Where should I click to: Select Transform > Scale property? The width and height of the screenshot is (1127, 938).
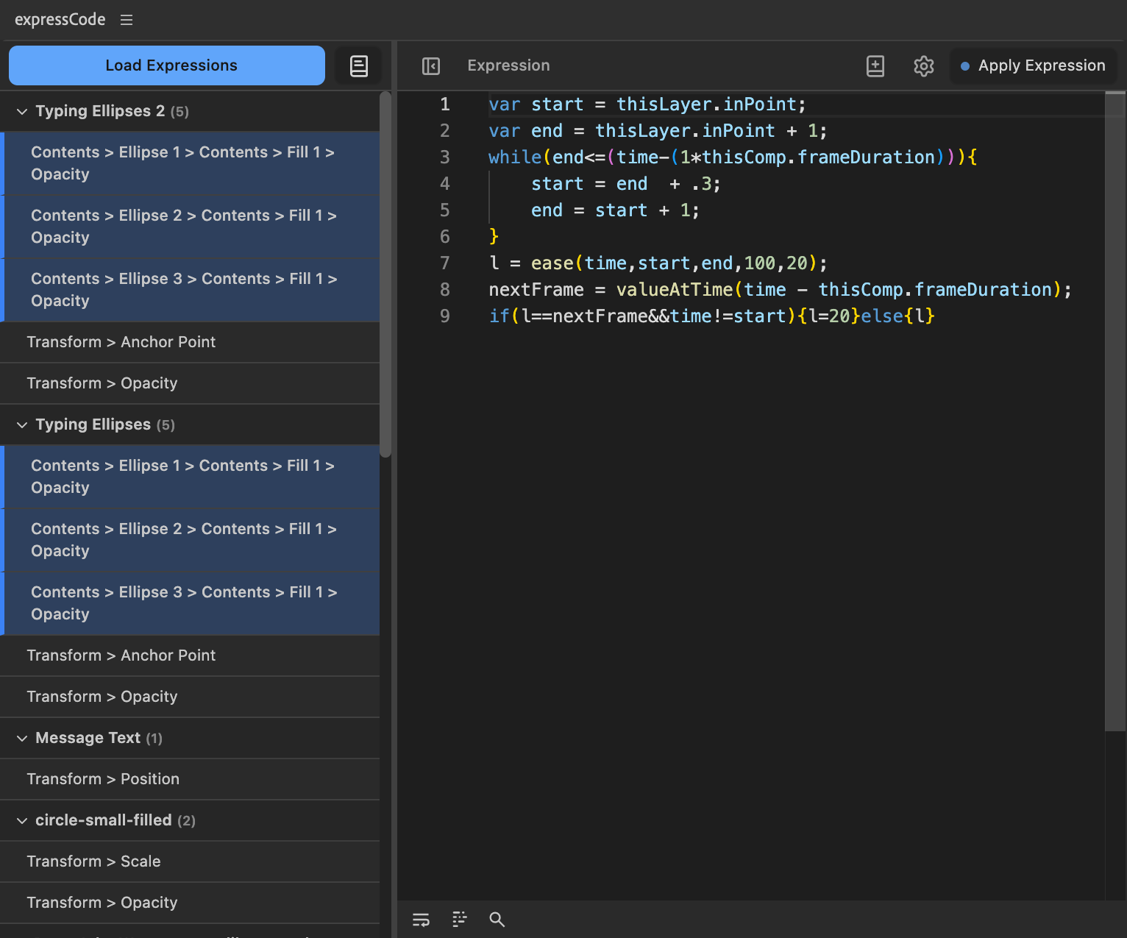coord(93,861)
